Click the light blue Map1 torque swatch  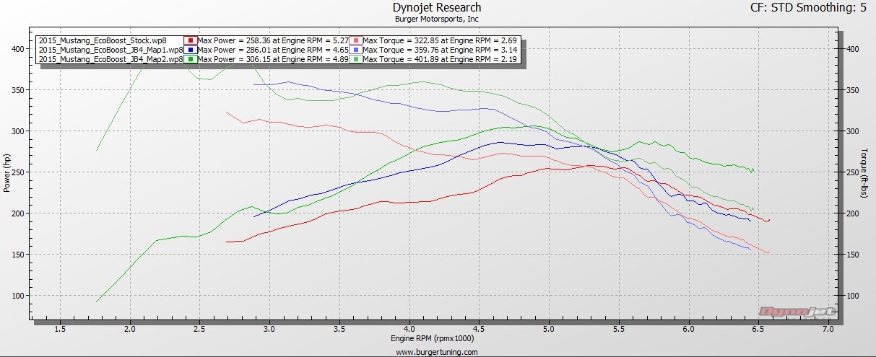point(355,50)
